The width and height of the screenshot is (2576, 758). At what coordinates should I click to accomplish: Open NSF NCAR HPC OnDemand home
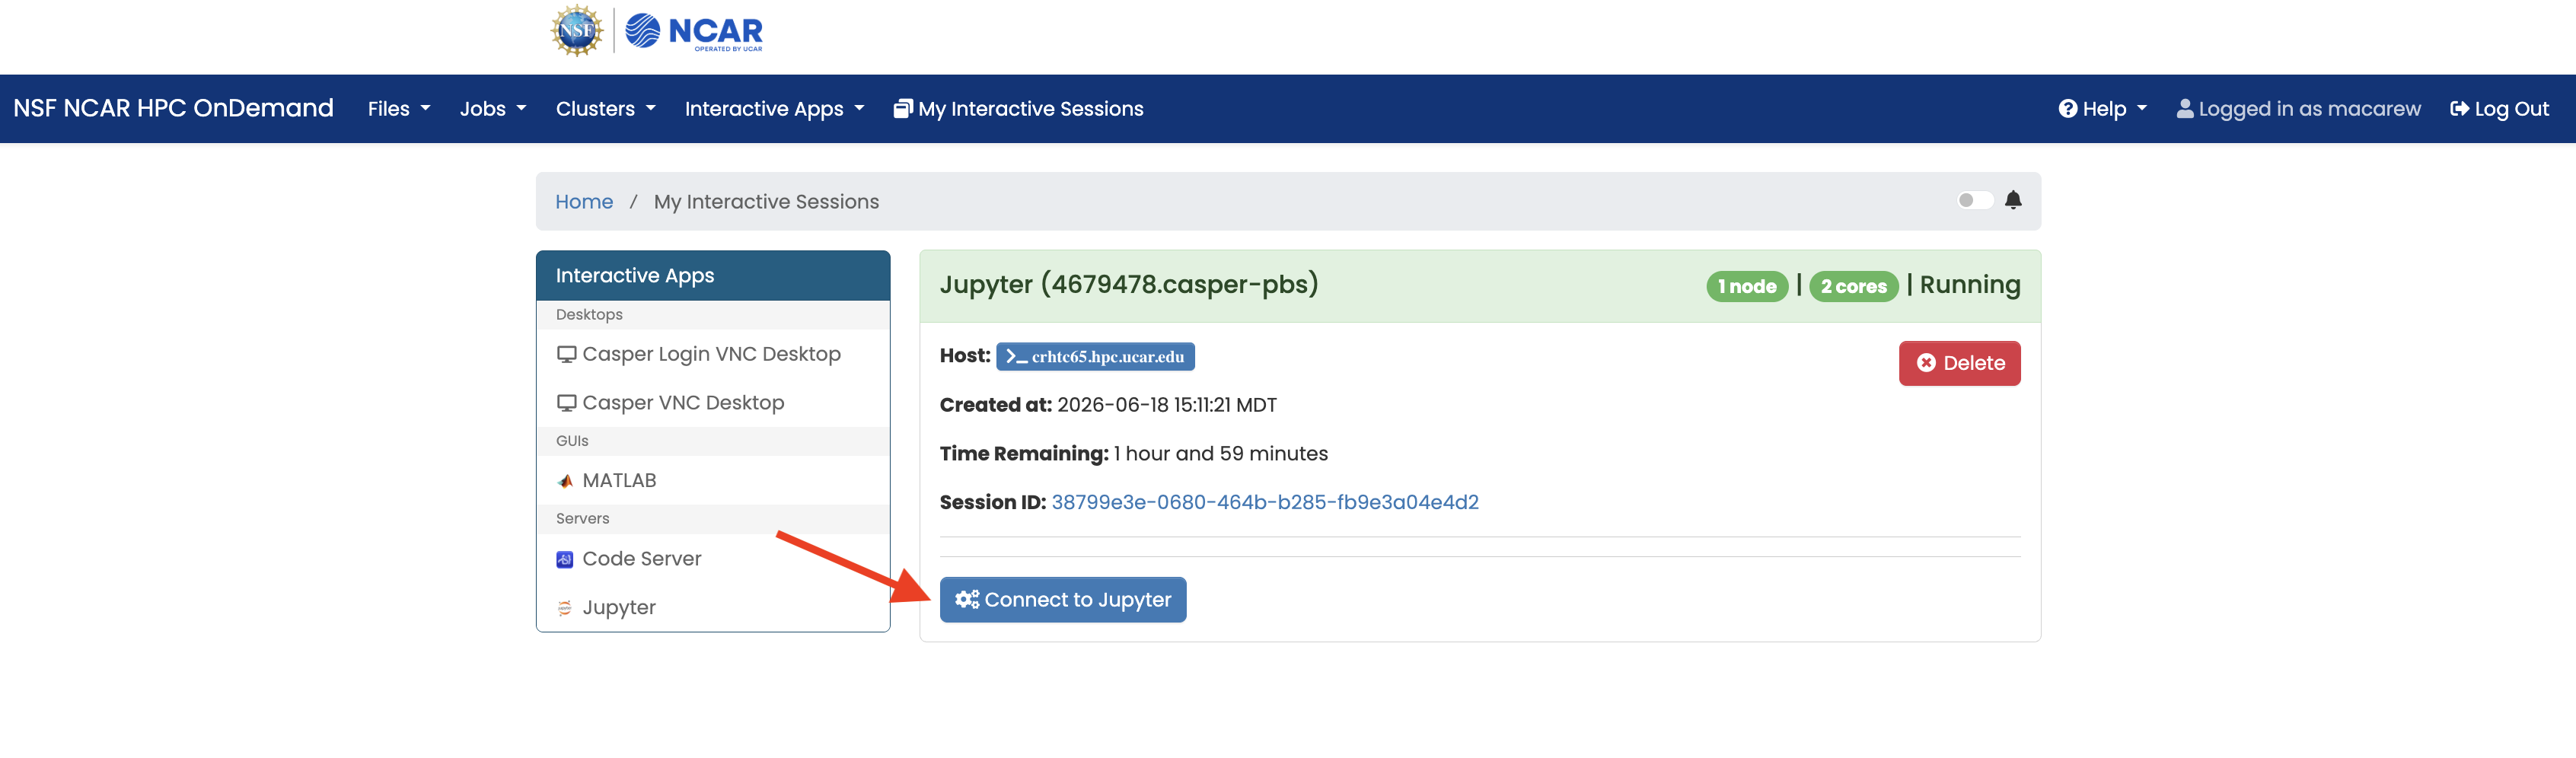[173, 108]
